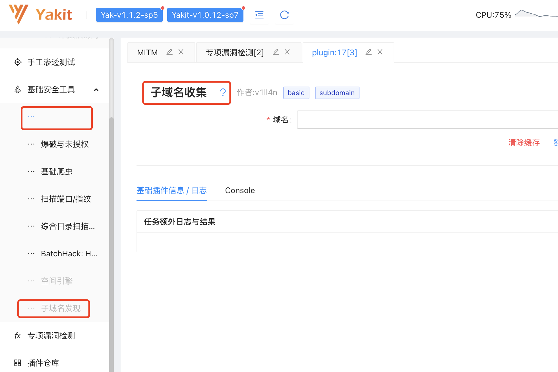Click the subdomain tag
The image size is (558, 372).
tap(337, 93)
